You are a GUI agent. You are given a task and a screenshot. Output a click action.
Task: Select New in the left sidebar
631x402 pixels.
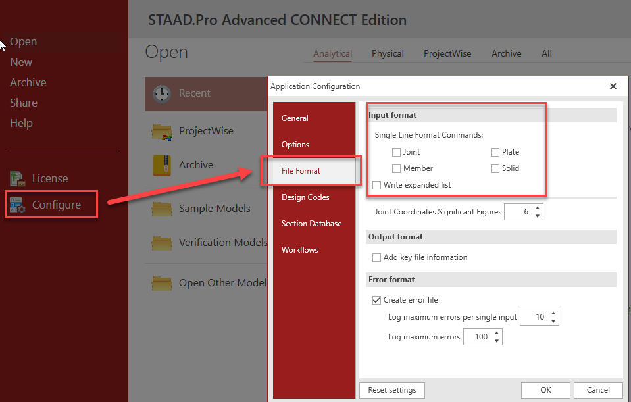(21, 63)
